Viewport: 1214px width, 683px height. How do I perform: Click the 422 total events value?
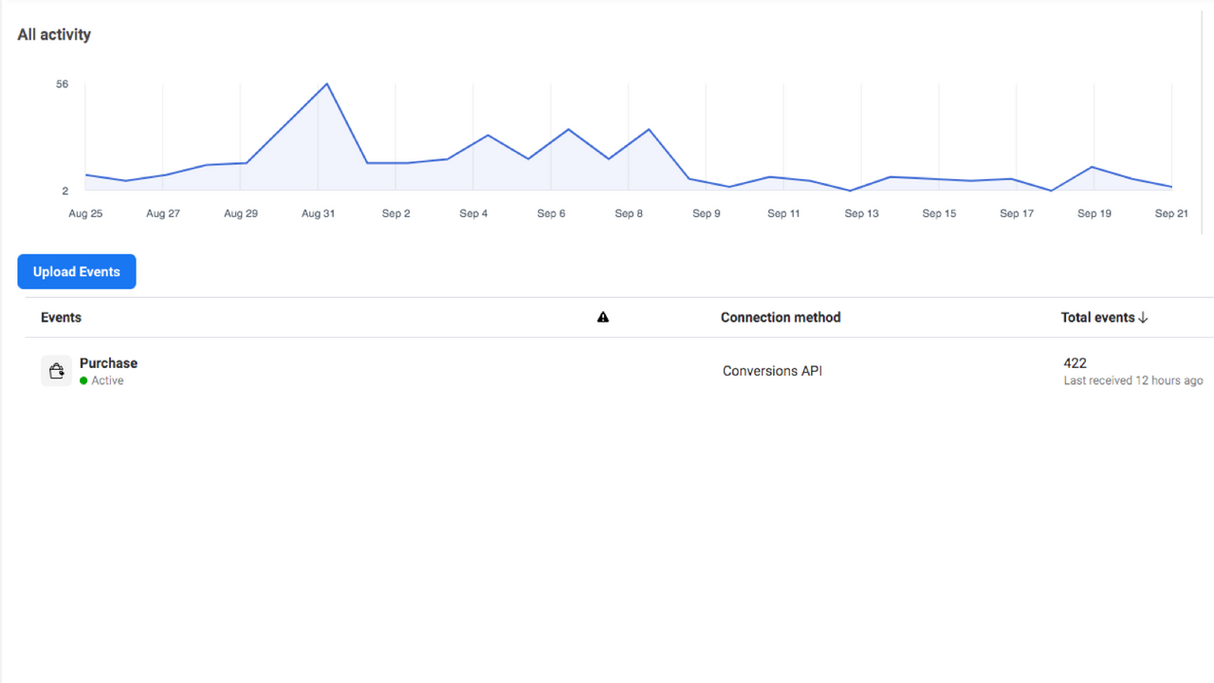[x=1075, y=363]
